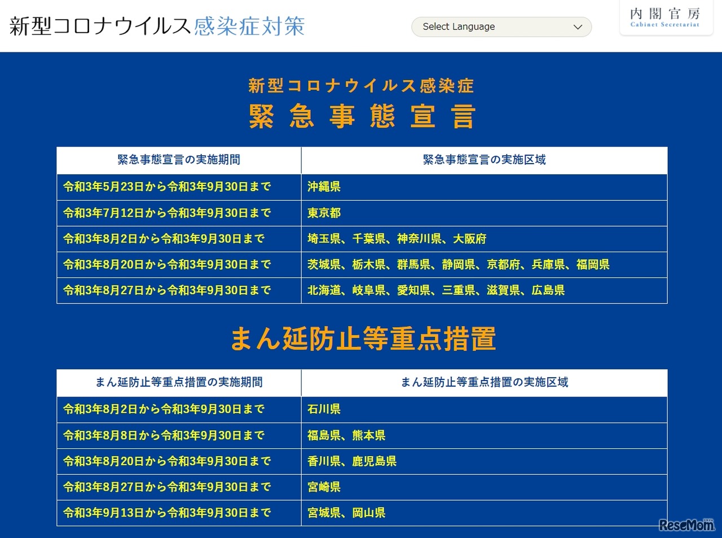Click the site title 新型コロナウイルス感染症対策

point(157,26)
